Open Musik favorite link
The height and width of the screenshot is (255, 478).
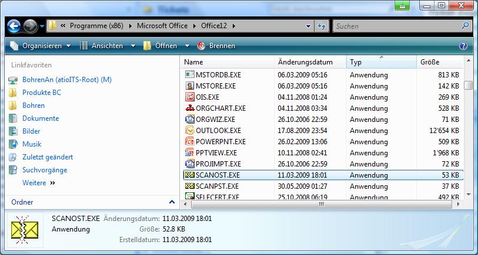(32, 144)
